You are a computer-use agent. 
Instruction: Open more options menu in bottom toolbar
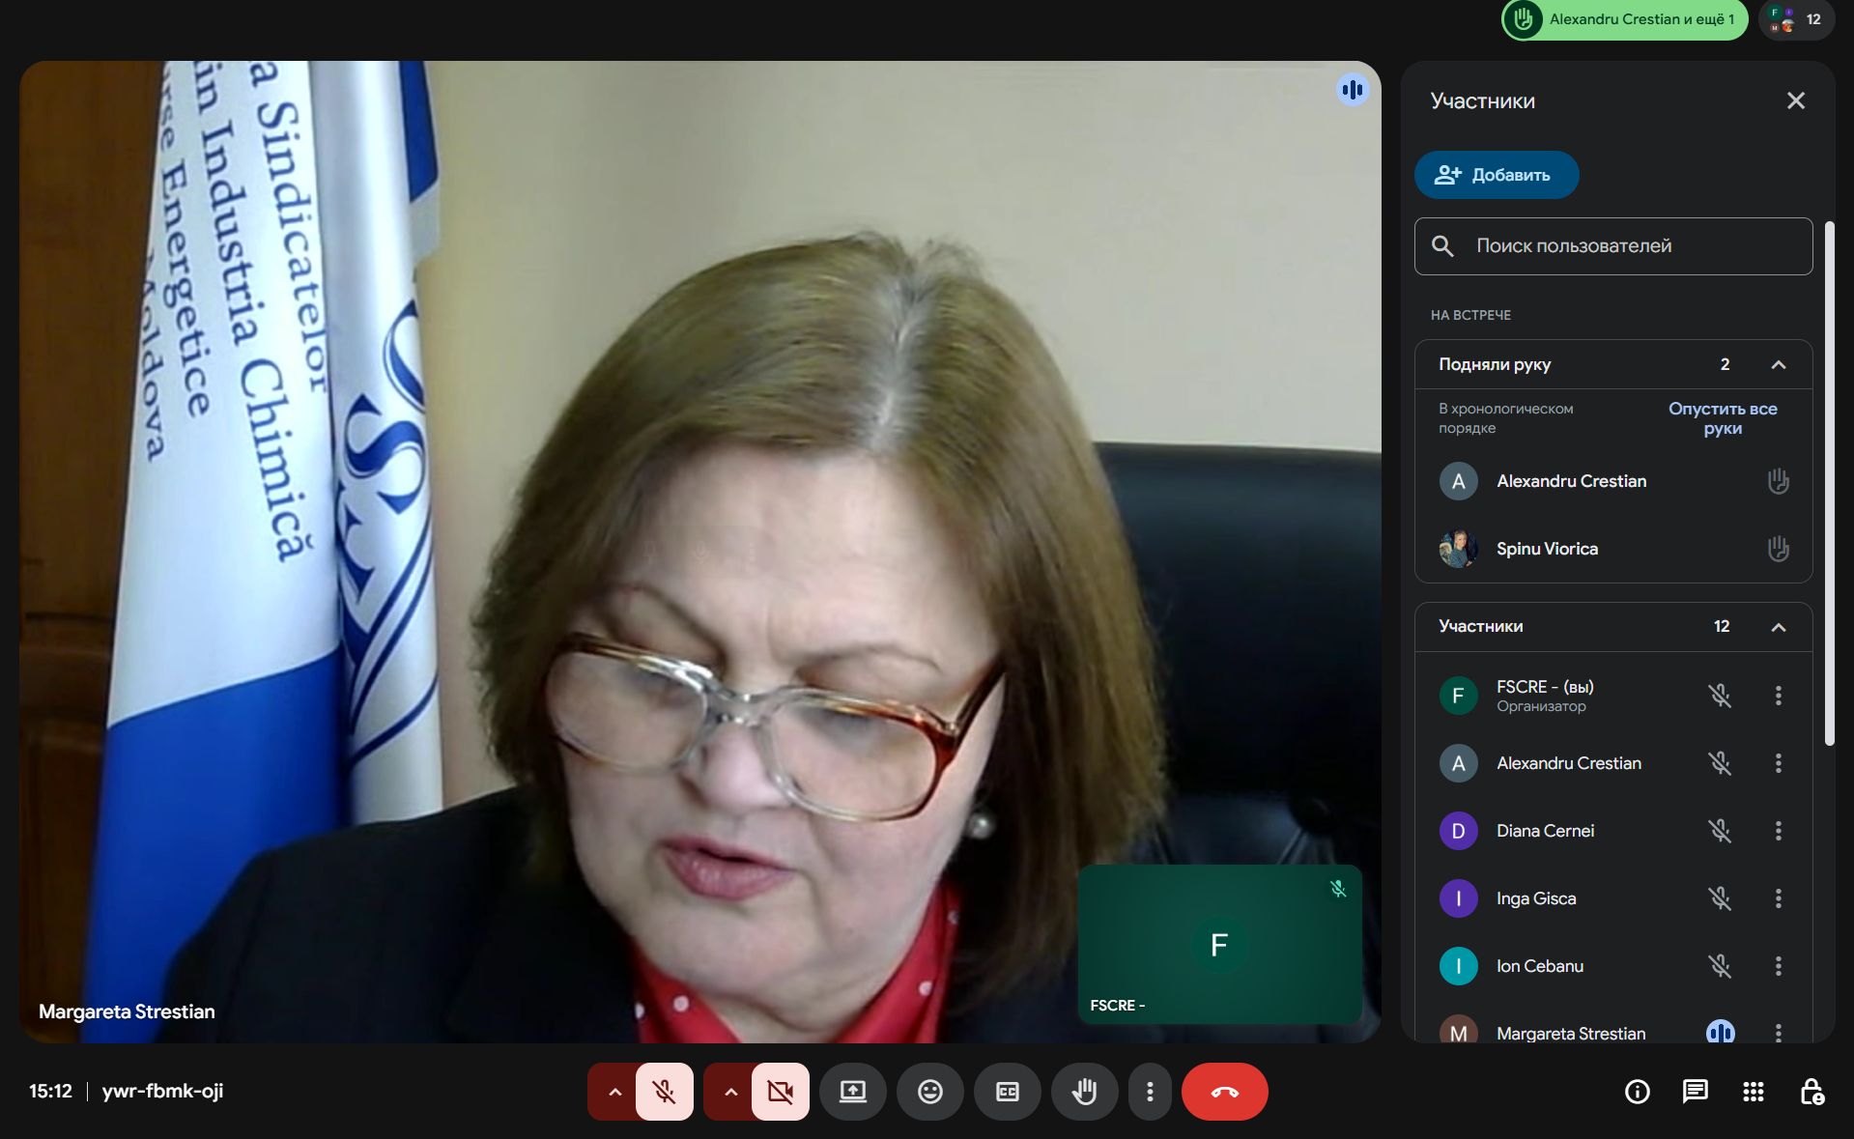pos(1149,1092)
